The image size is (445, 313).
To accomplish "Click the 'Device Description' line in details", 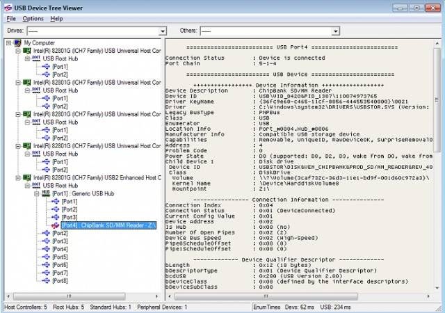I will [x=249, y=91].
